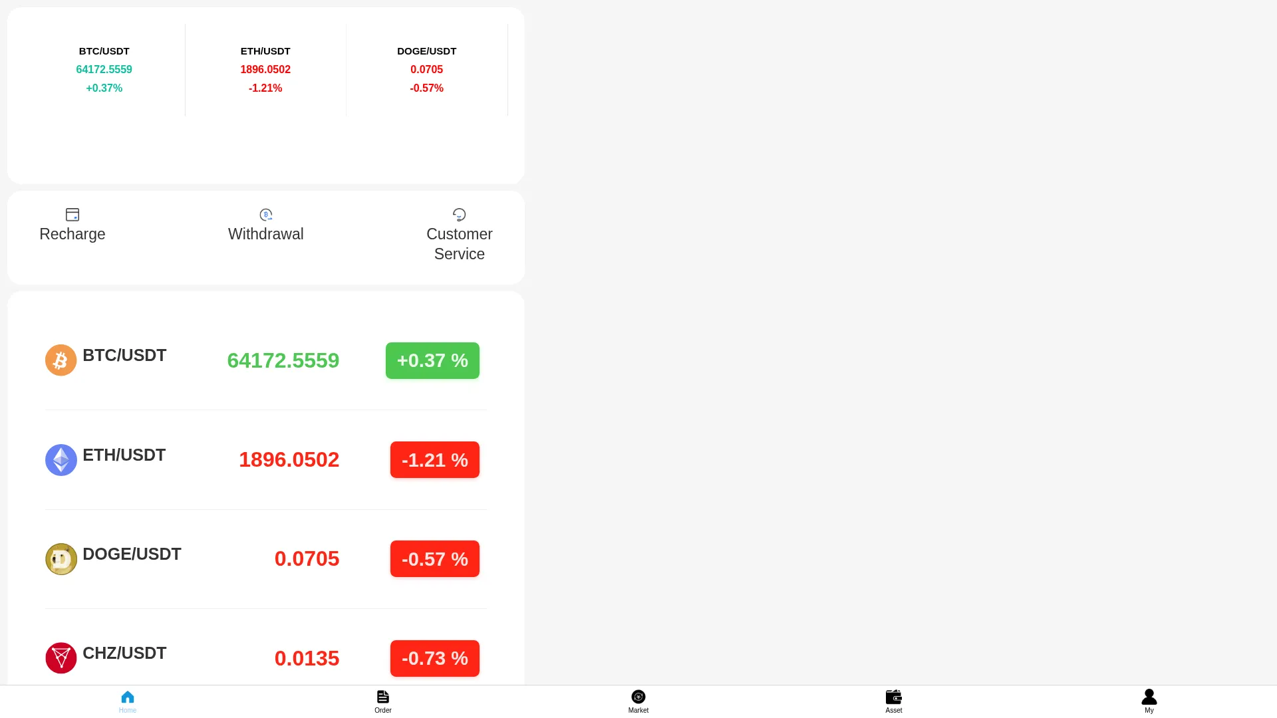
Task: Click the -0.57 % red badge
Action: pyautogui.click(x=435, y=559)
